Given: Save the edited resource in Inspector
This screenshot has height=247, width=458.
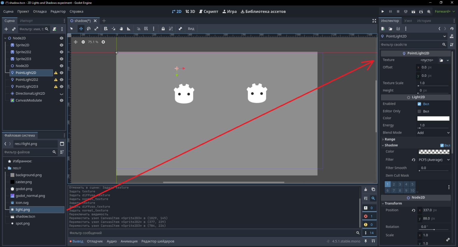Looking at the screenshot, I should [398, 29].
